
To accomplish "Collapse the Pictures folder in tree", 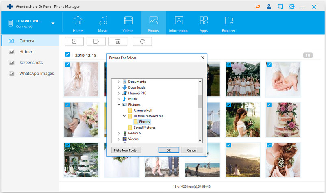I will point(119,104).
